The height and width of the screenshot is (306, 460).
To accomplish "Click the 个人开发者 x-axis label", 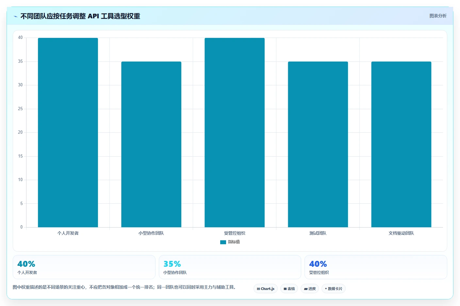I will coord(68,233).
